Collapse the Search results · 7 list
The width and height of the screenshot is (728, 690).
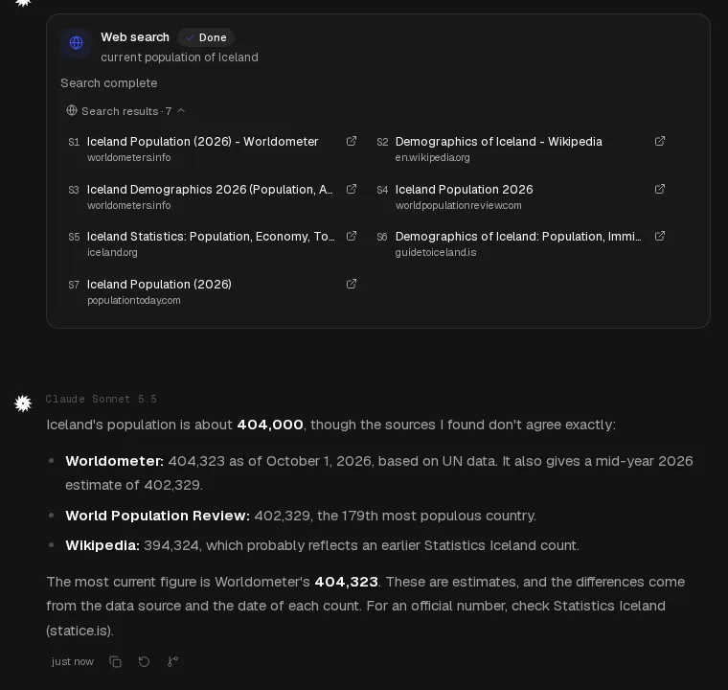click(125, 111)
